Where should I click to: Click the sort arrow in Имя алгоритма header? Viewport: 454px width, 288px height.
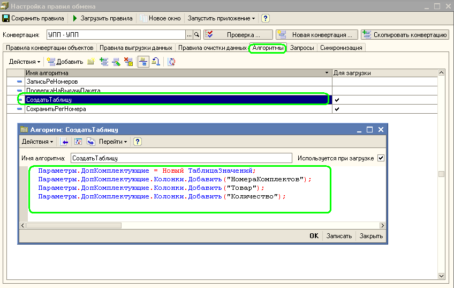[327, 73]
